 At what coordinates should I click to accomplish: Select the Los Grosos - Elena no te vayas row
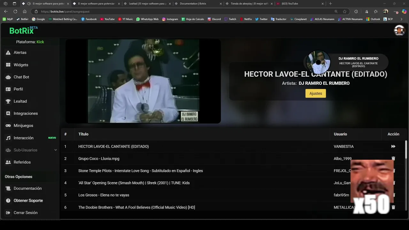pos(233,195)
